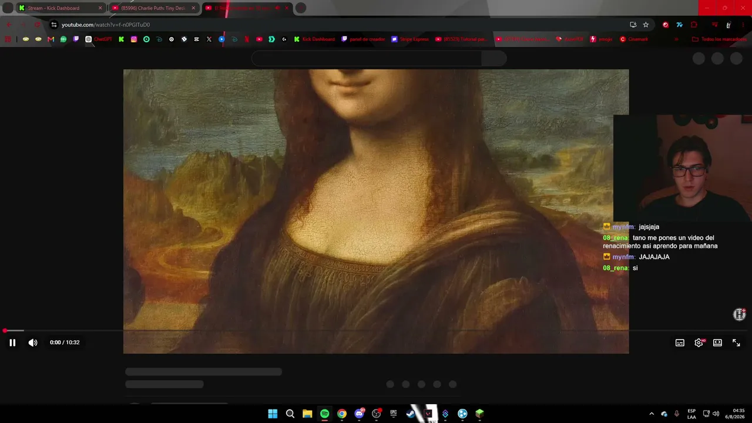The height and width of the screenshot is (423, 752).
Task: Open the Minecraft grass block taskbar icon
Action: pos(480,414)
